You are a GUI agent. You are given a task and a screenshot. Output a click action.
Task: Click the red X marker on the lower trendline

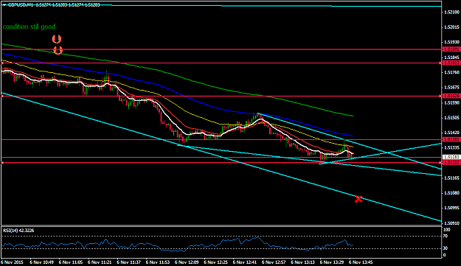(x=358, y=199)
